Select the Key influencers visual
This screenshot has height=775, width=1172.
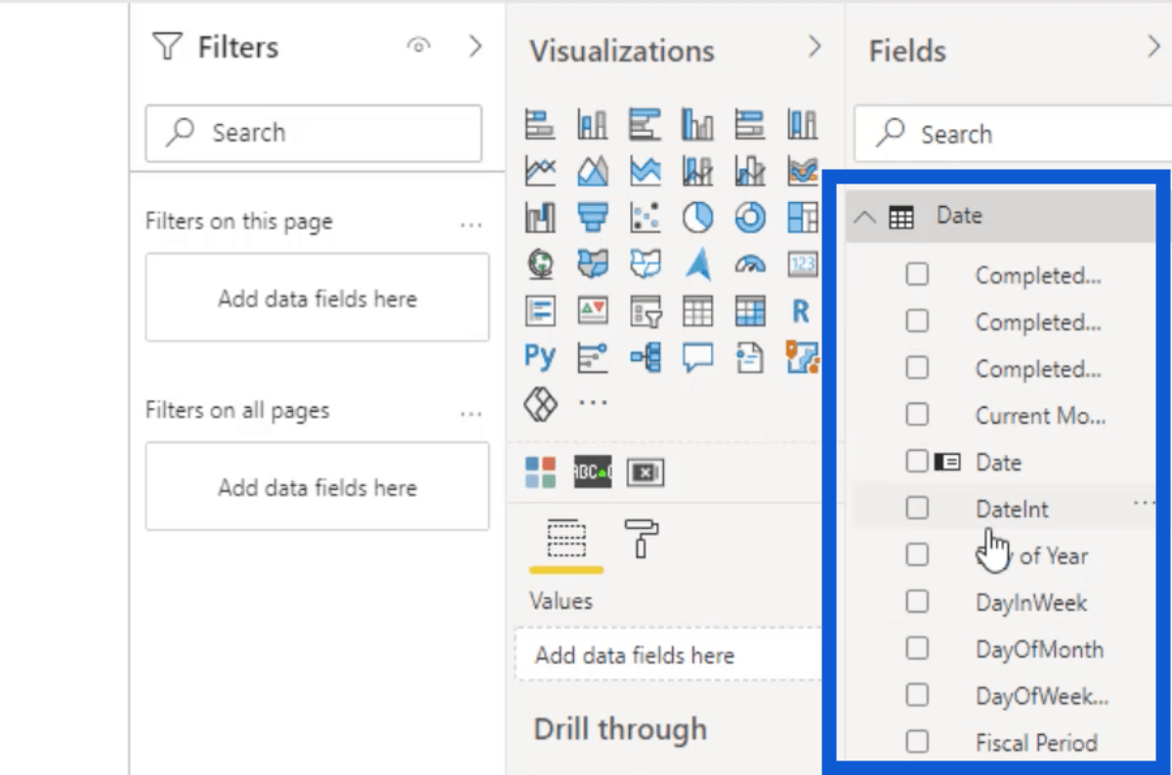(593, 356)
